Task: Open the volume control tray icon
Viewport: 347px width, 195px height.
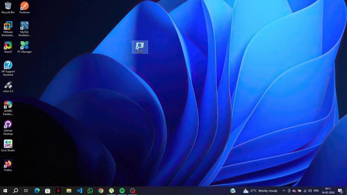Action: (x=310, y=191)
